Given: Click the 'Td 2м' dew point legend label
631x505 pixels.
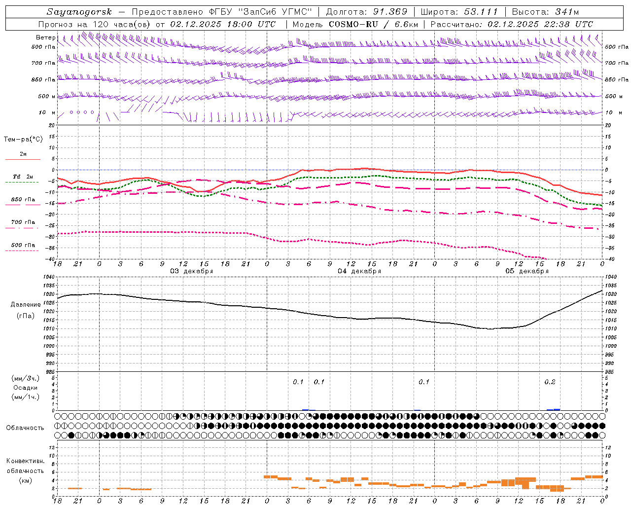Looking at the screenshot, I should click(x=23, y=177).
